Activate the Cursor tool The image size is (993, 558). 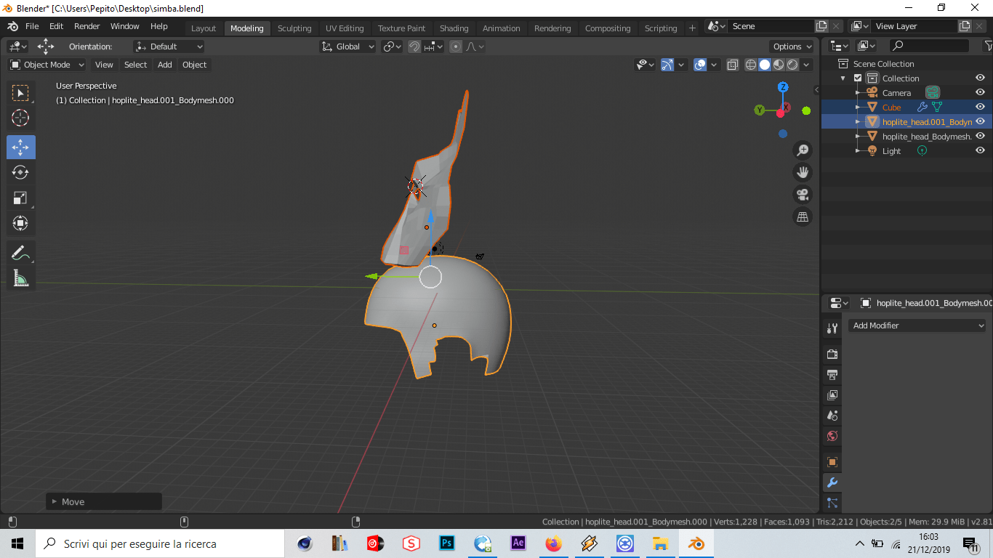tap(20, 118)
